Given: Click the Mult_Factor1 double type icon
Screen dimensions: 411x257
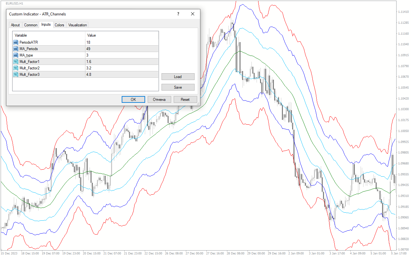Looking at the screenshot, I should [x=15, y=61].
